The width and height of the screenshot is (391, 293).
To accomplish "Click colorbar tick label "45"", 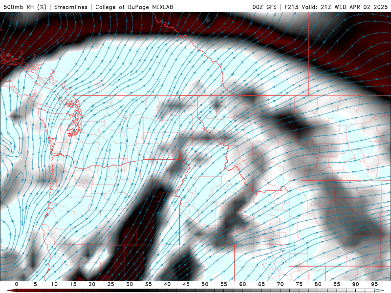I will click(x=186, y=284).
